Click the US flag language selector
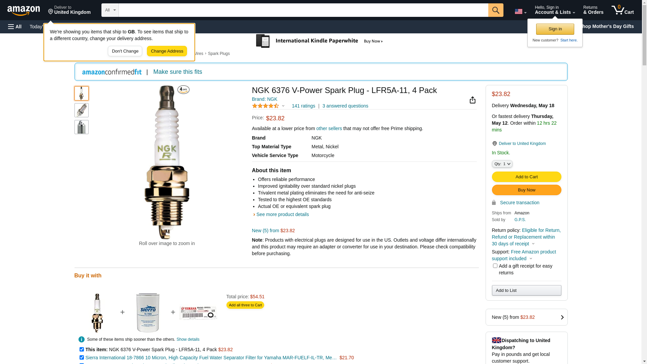 point(520,11)
